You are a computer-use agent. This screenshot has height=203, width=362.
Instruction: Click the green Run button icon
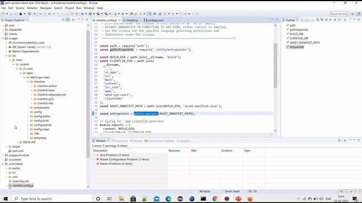[90, 14]
